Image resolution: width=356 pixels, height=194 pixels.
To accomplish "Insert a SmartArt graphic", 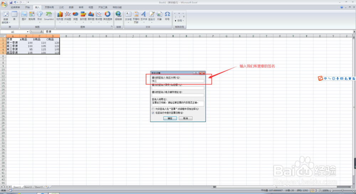I will pos(49,16).
